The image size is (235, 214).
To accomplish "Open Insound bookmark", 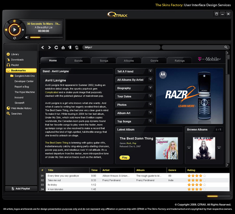I will [19, 98].
